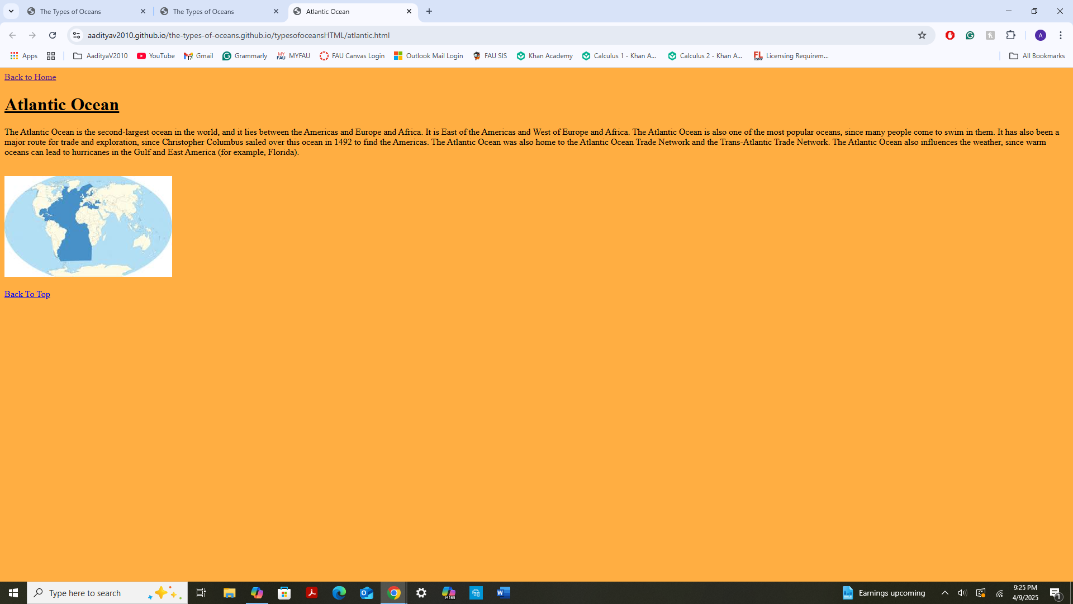
Task: Show hidden system tray icons
Action: pyautogui.click(x=944, y=593)
